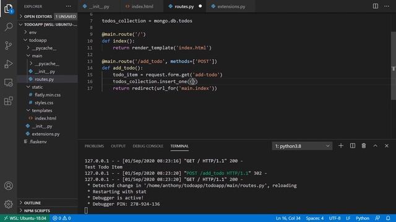Image resolution: width=396 pixels, height=222 pixels.
Task: Split the terminal pane
Action: (353, 146)
